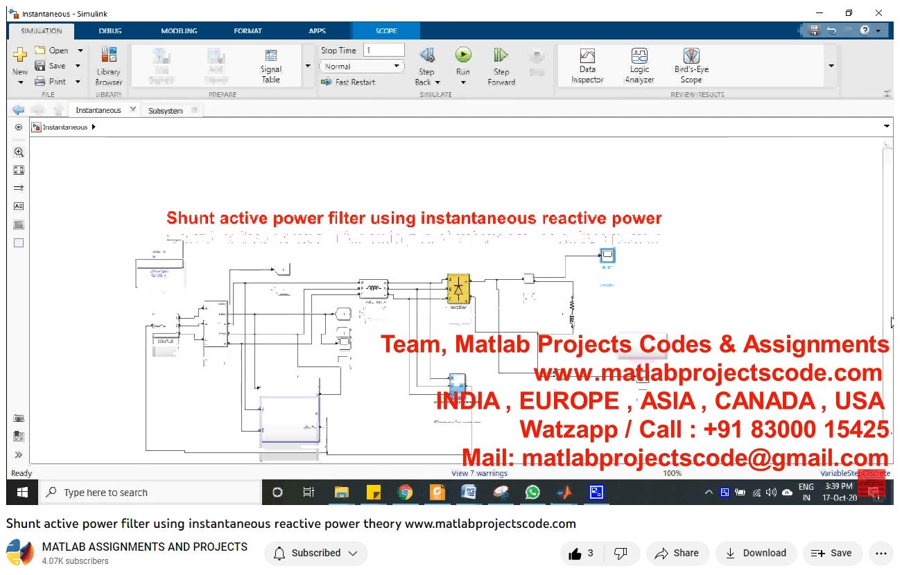Click the Run simulation button
This screenshot has width=902, height=575.
pos(463,55)
